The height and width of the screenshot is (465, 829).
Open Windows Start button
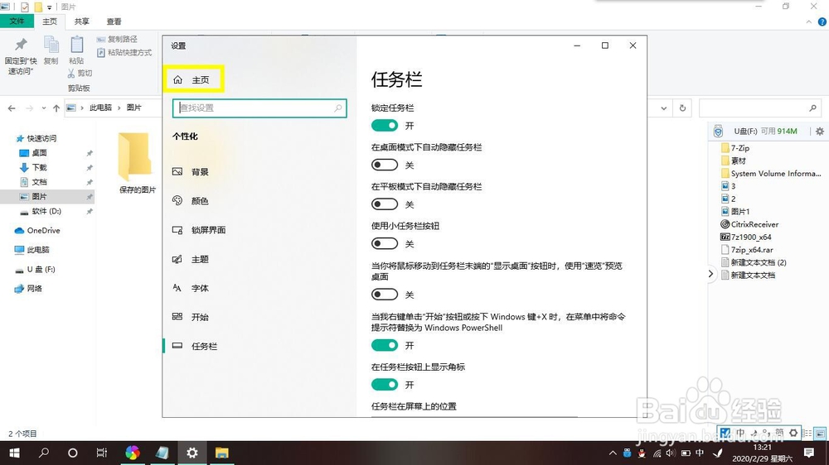(14, 453)
